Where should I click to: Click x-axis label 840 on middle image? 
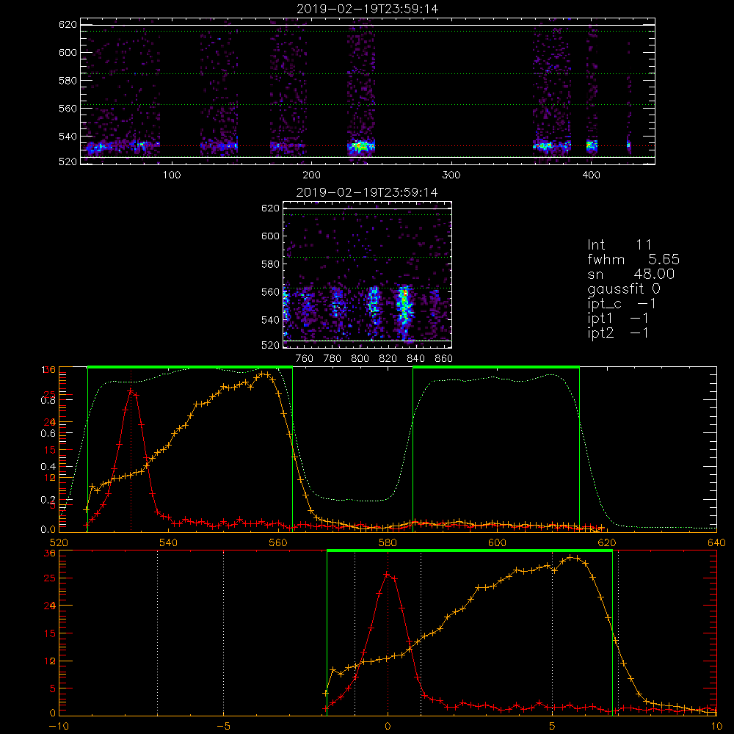415,359
